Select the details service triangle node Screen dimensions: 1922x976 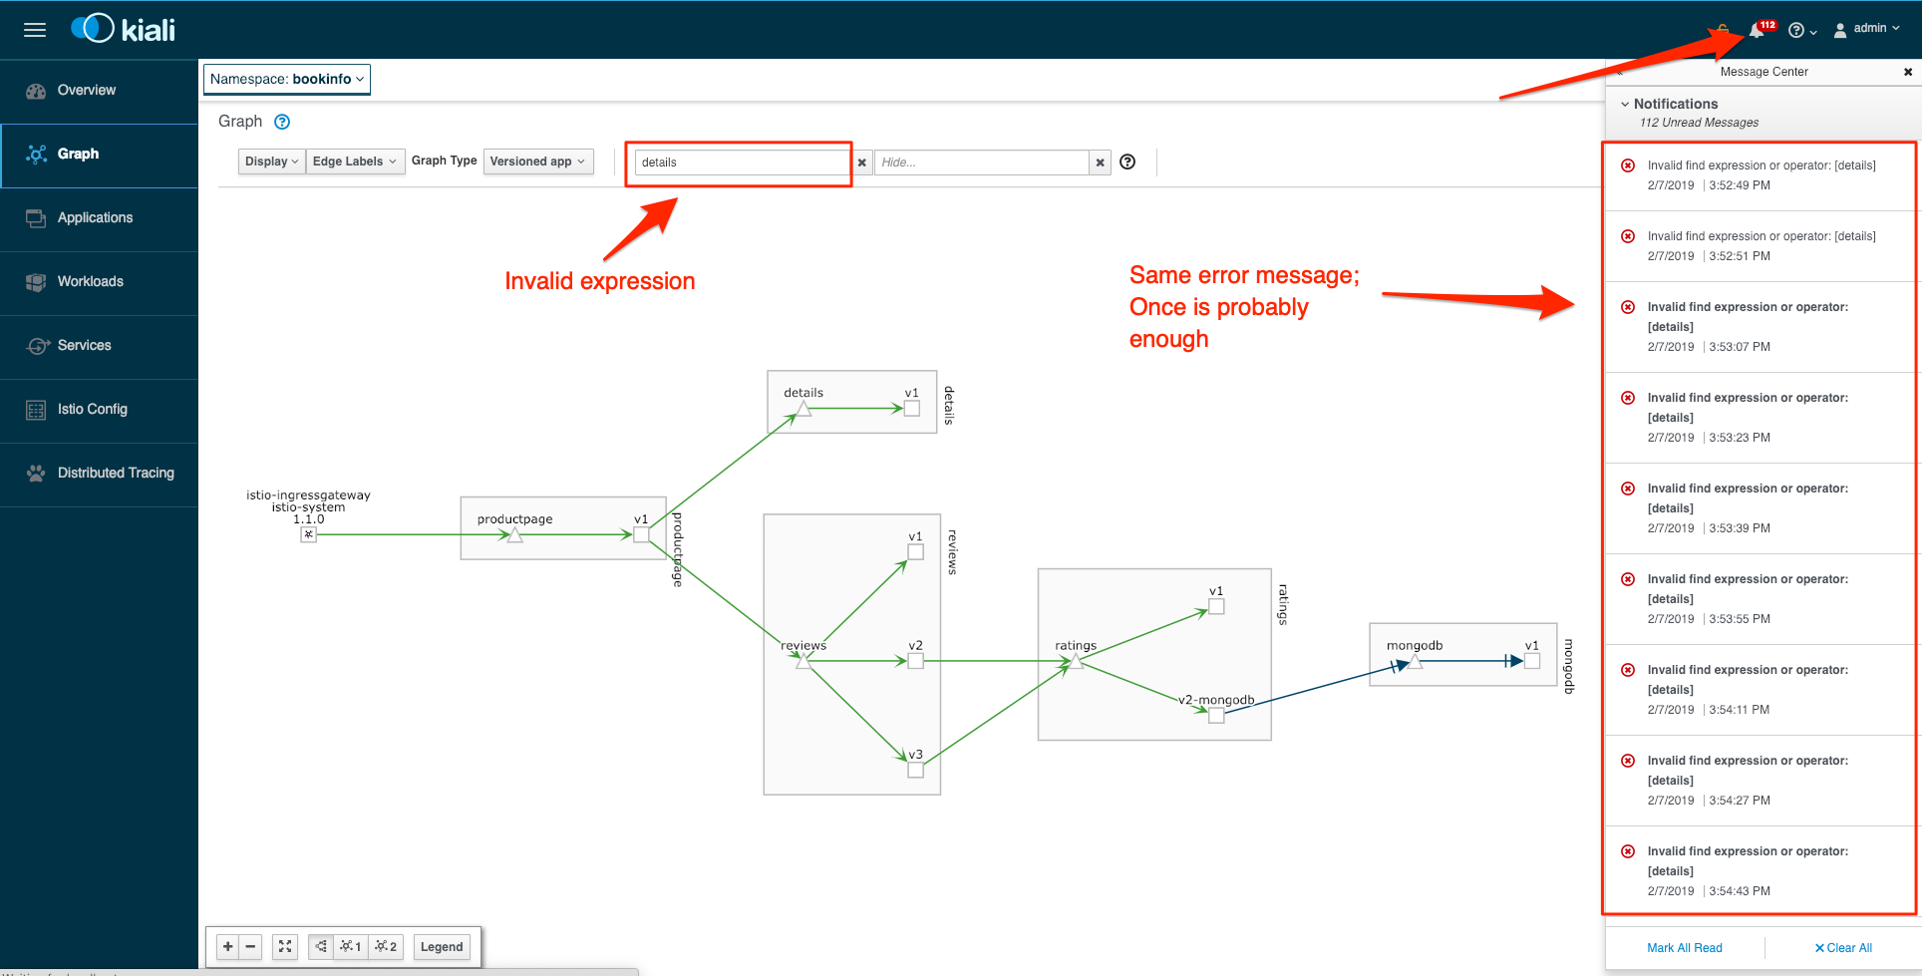[x=803, y=409]
